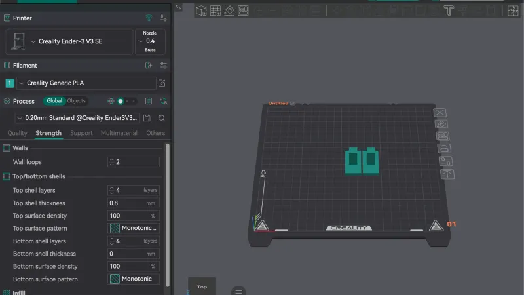Screen dimensions: 524x295
Task: Open Bottom surface pattern dropdown
Action: pos(134,279)
